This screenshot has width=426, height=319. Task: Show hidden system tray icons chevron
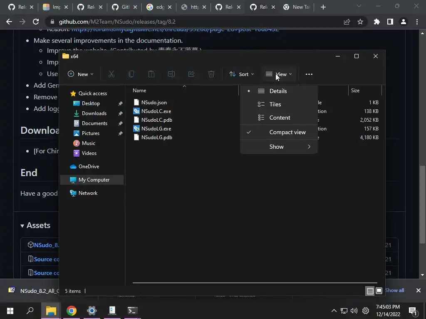point(334,311)
